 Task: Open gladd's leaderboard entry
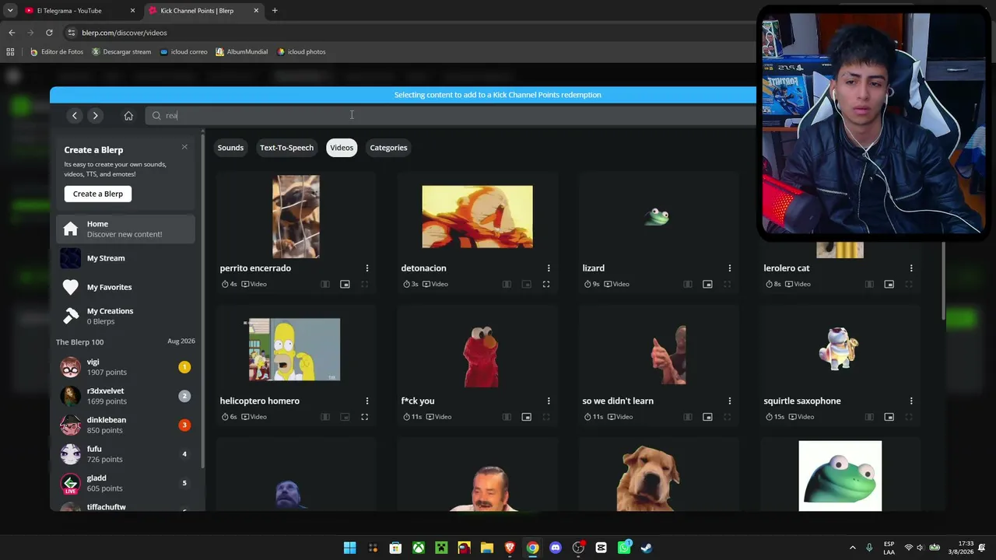coord(125,483)
